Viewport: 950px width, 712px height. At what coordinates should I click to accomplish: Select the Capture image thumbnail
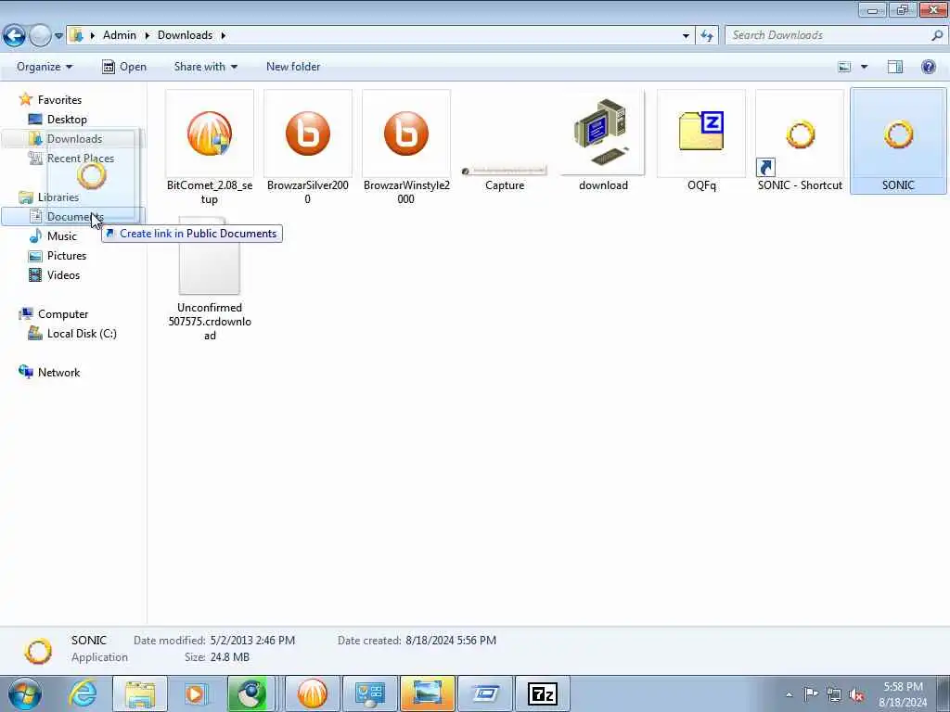click(504, 171)
